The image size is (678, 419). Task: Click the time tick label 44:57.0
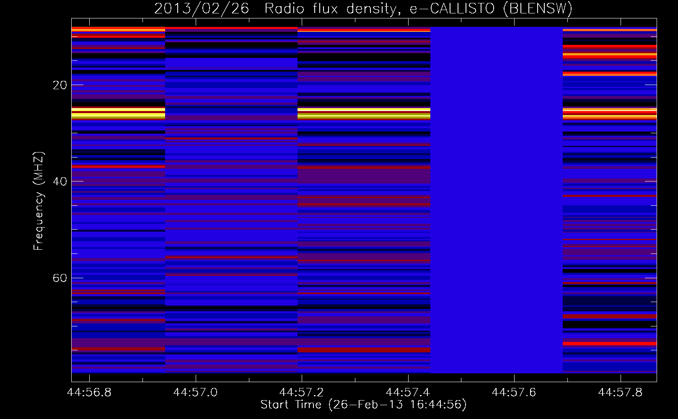pyautogui.click(x=195, y=393)
